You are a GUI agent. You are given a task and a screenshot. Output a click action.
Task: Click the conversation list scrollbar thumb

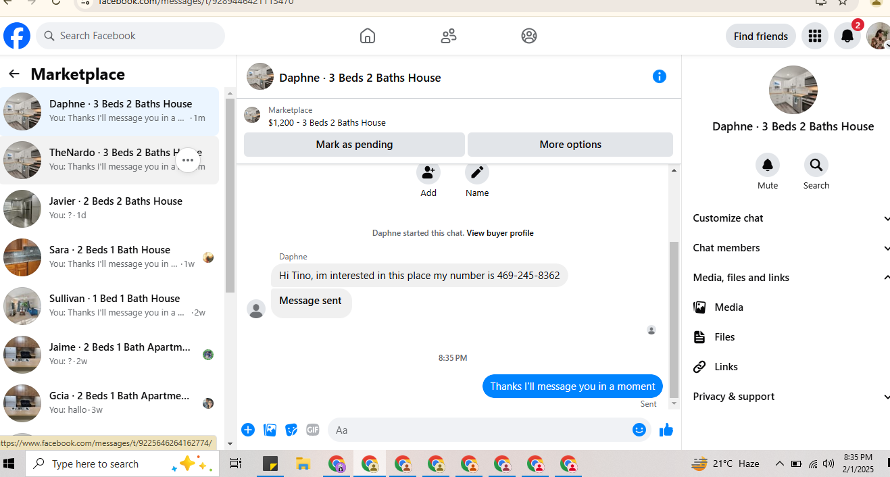click(x=230, y=196)
